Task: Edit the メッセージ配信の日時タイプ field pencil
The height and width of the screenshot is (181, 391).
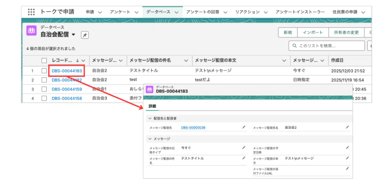Action: coord(244,147)
